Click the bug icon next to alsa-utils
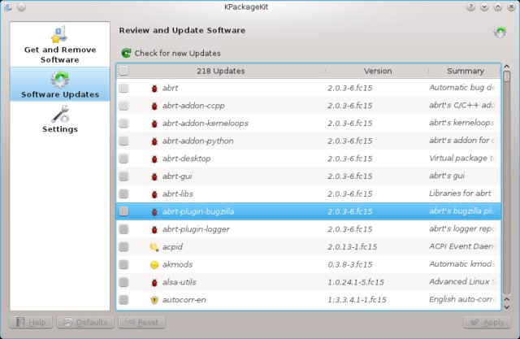 pos(154,283)
